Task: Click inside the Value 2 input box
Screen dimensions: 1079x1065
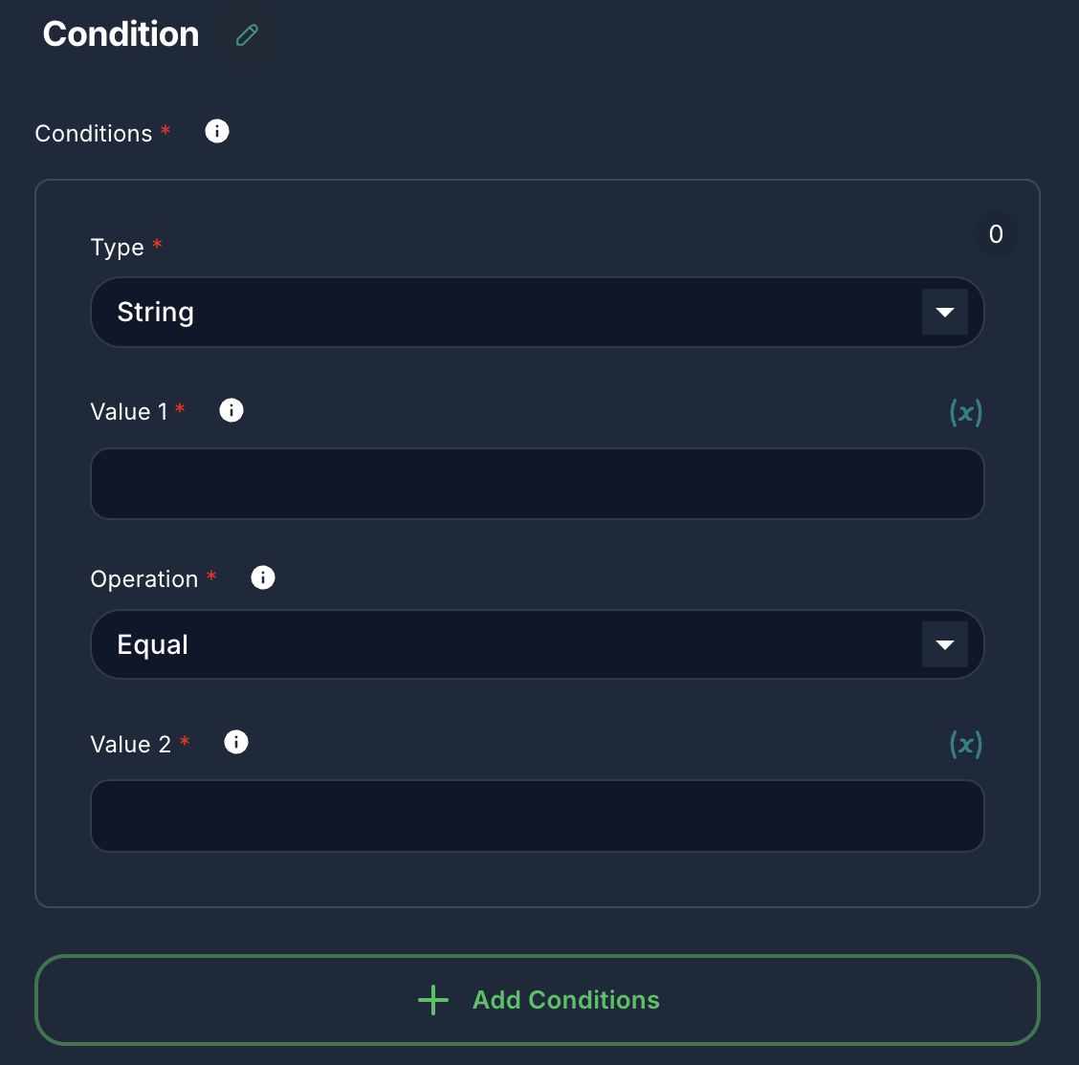Action: click(x=537, y=815)
